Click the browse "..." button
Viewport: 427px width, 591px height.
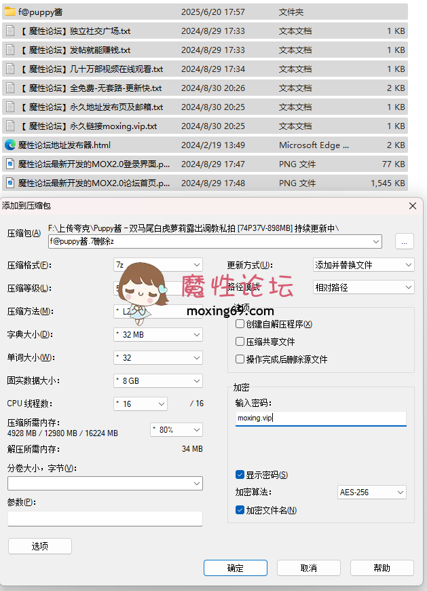405,241
